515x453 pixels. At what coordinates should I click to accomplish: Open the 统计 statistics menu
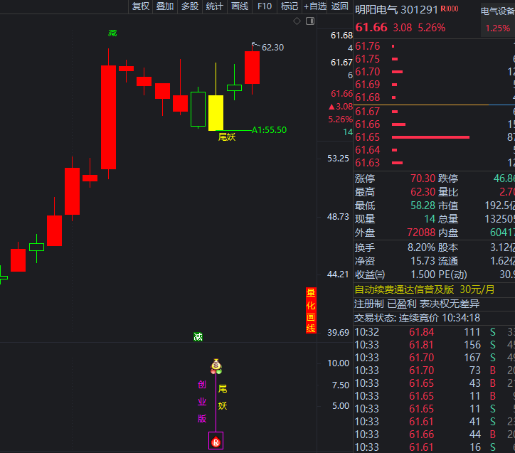coord(214,6)
